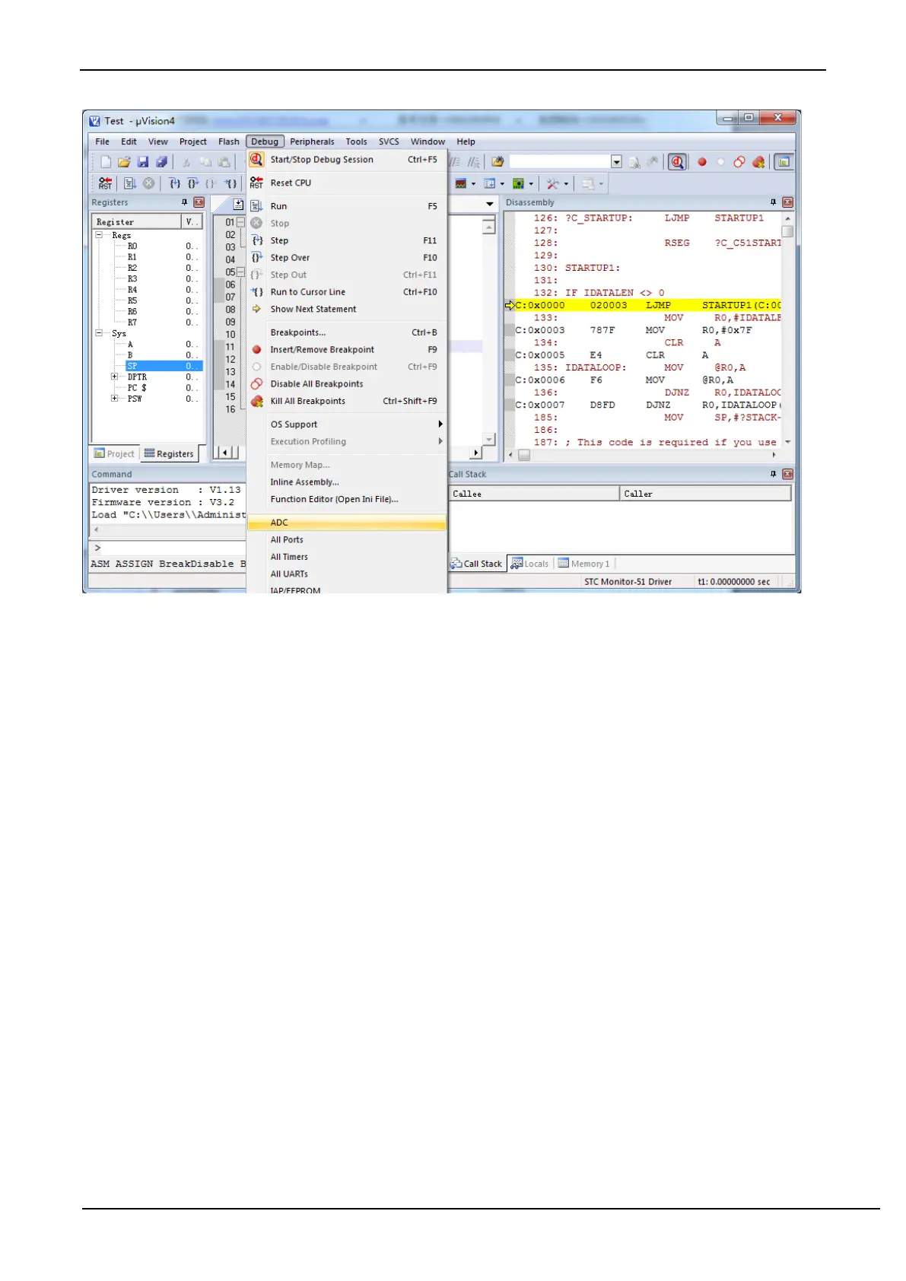Choose Show Next Statement entry
Viewport: 906px width, 1281px height.
[x=347, y=309]
